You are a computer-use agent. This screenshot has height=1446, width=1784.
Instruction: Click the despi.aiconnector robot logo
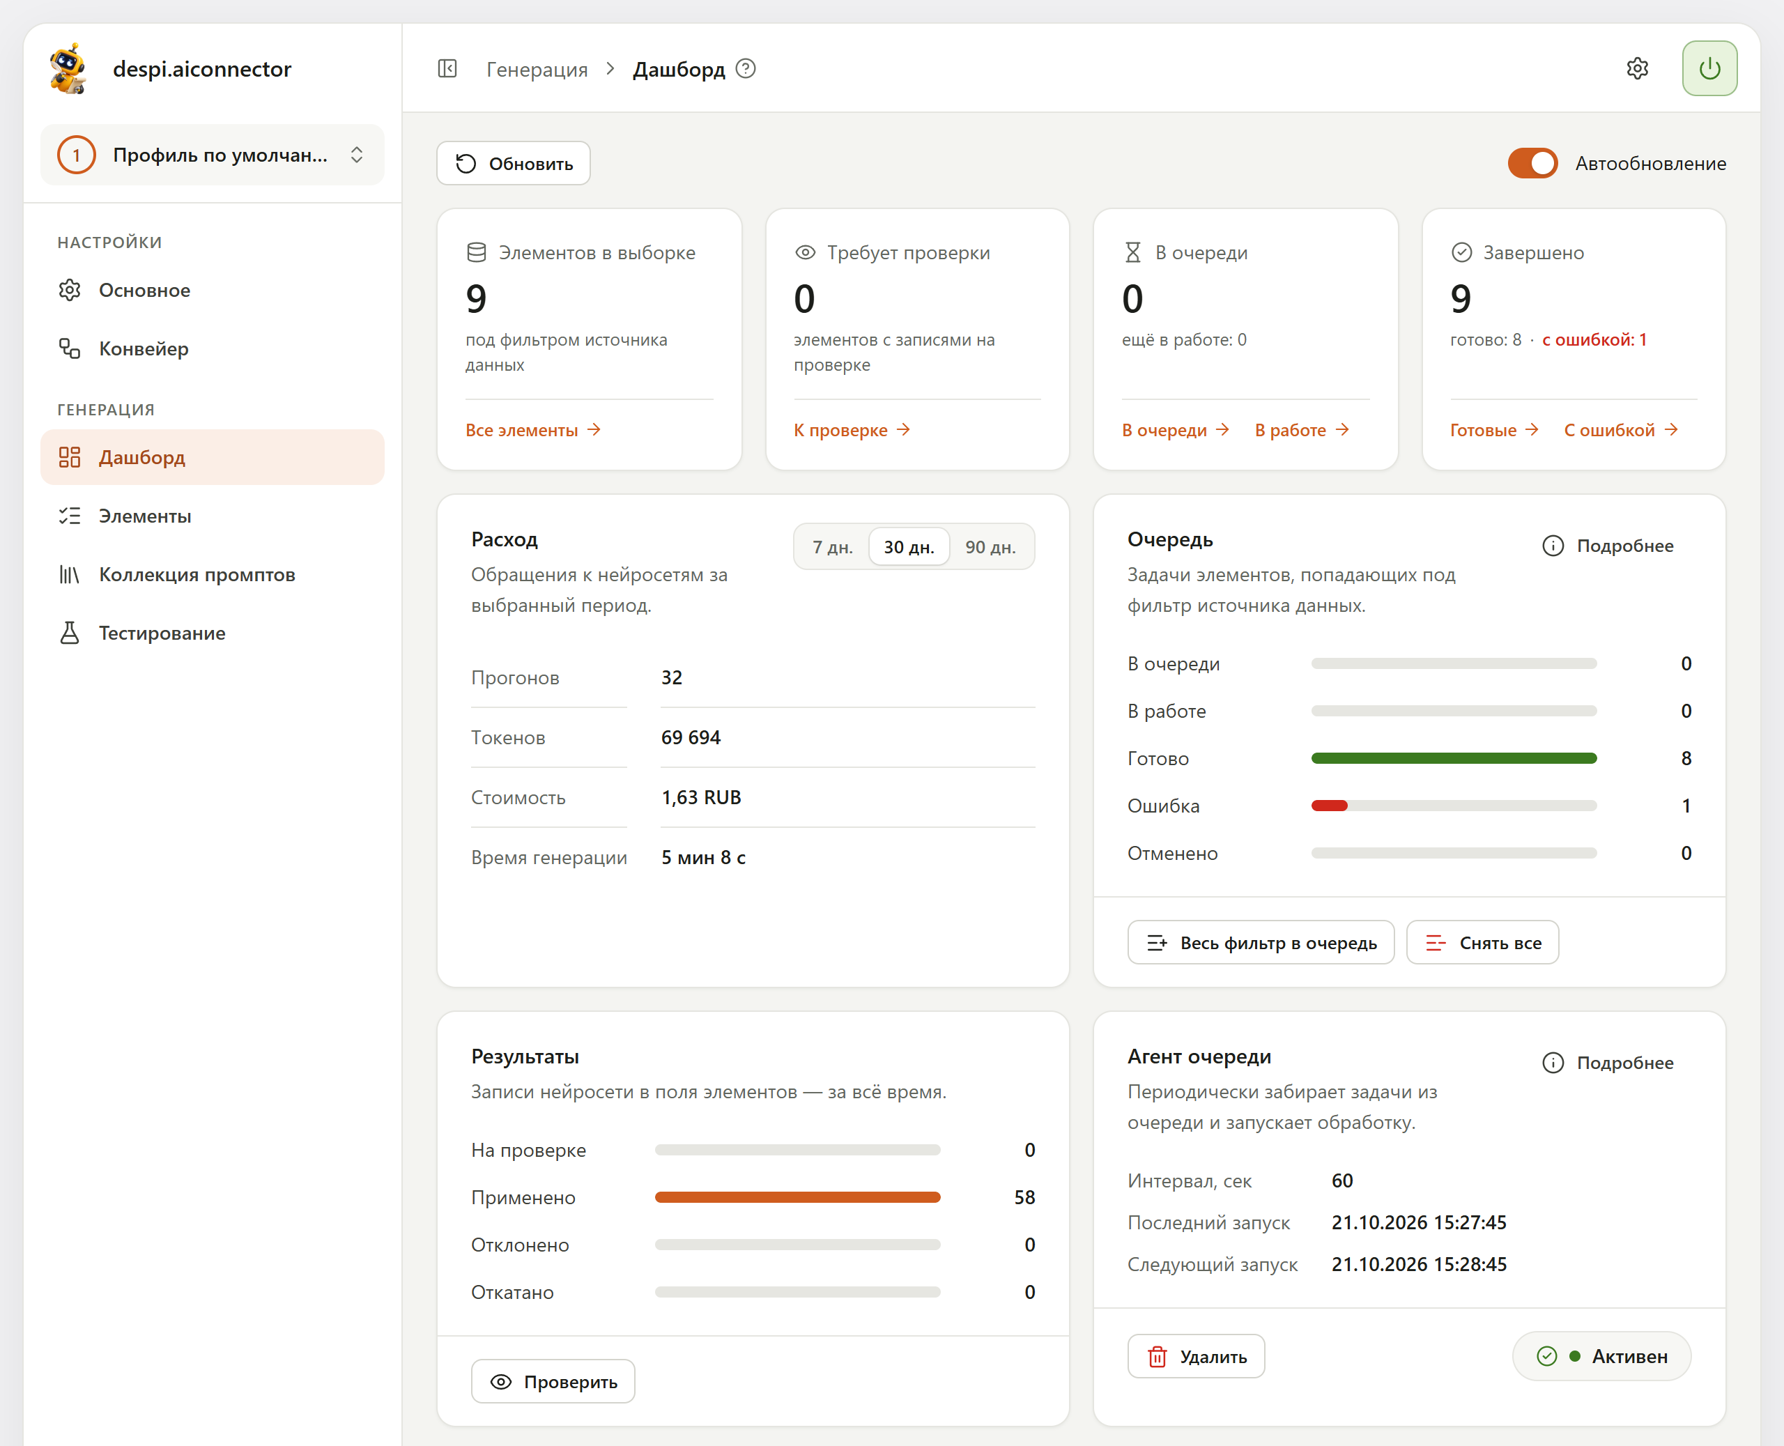click(68, 68)
